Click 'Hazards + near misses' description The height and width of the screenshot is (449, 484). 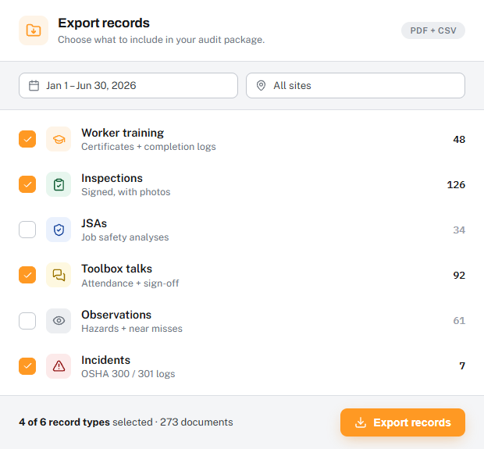click(x=132, y=329)
